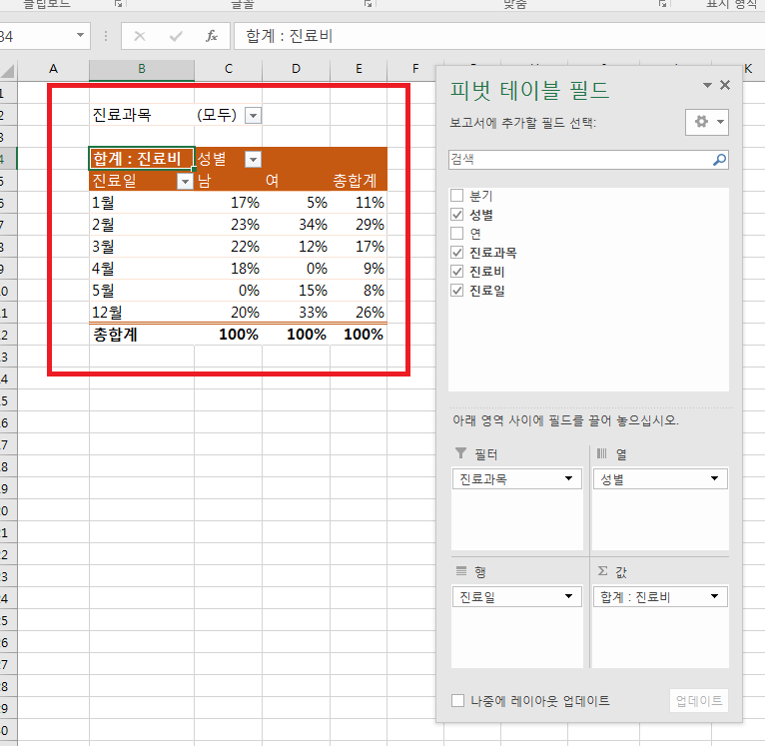765x746 pixels.
Task: Toggle 나중에 레이아웃 업데이트 checkbox
Action: click(457, 701)
